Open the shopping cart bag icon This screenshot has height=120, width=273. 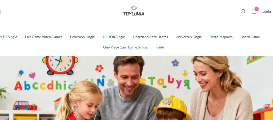(254, 11)
